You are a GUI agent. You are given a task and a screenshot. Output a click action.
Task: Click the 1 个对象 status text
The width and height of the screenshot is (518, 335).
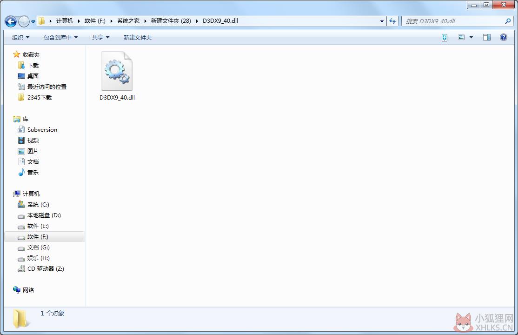pyautogui.click(x=53, y=313)
